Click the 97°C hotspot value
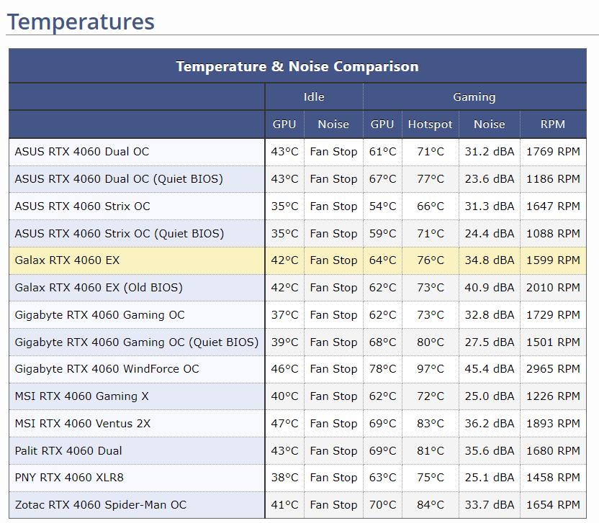The height and width of the screenshot is (523, 599). pyautogui.click(x=431, y=369)
